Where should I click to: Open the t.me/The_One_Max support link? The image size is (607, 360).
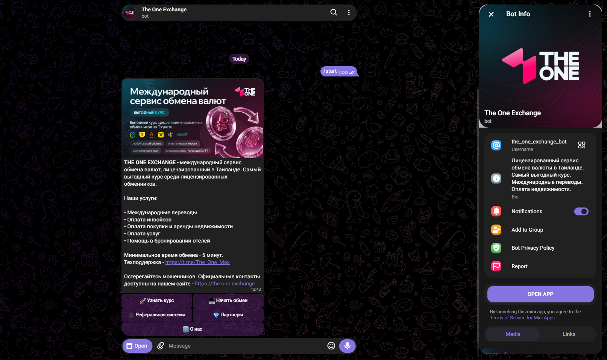click(197, 262)
